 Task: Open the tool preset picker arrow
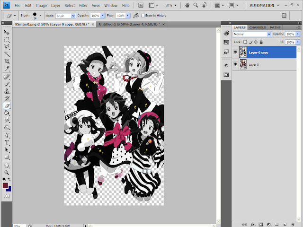pos(15,16)
